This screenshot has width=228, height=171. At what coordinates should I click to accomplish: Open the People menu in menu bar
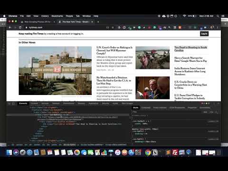pos(69,16)
